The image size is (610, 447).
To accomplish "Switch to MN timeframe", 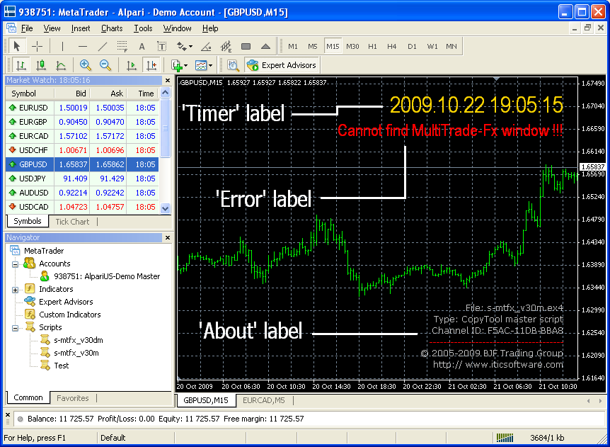I will point(451,46).
